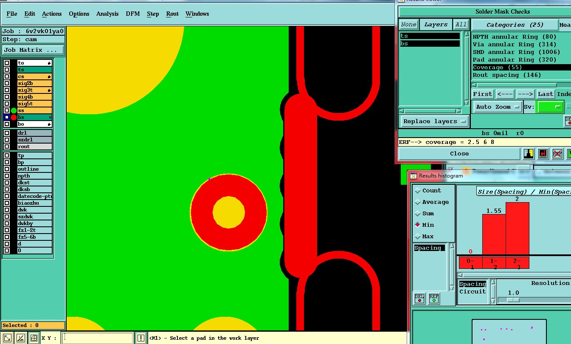This screenshot has height=344, width=571.
Task: Click the Results histogram window title icon
Action: click(x=413, y=176)
